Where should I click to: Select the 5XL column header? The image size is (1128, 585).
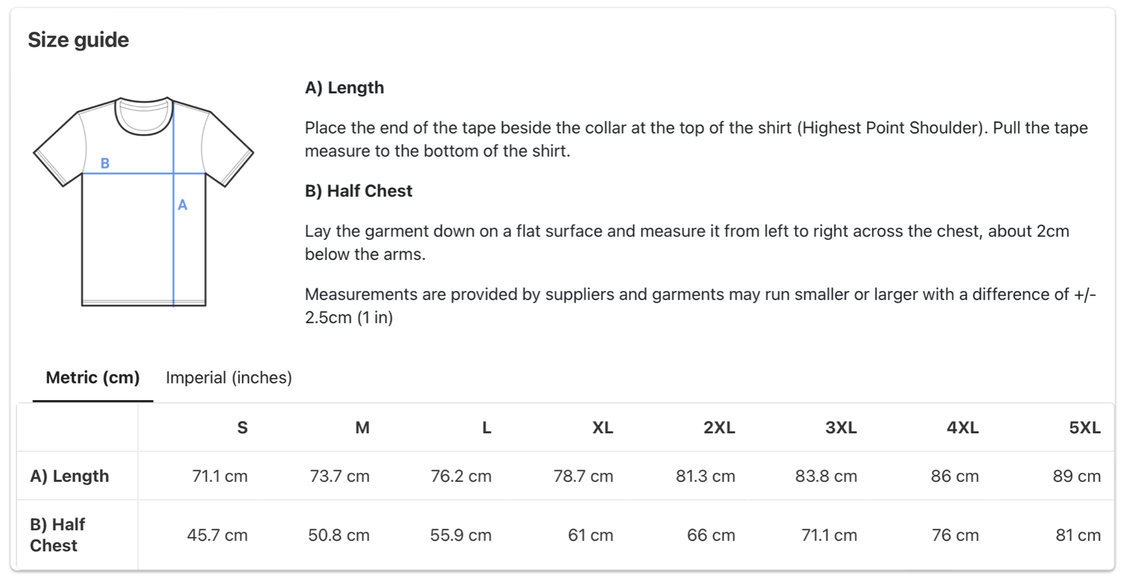tap(1085, 428)
